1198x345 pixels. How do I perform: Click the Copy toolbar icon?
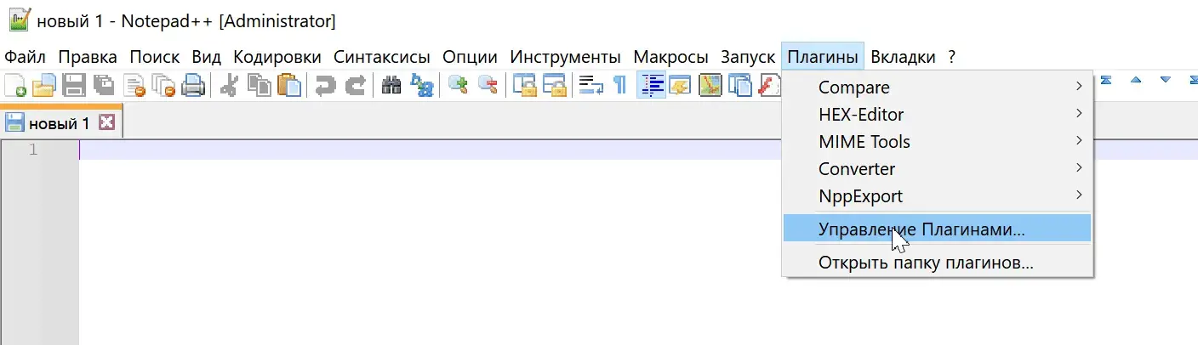[260, 84]
